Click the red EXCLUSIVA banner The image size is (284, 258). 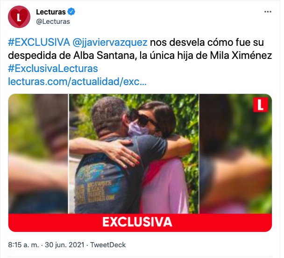tap(140, 222)
